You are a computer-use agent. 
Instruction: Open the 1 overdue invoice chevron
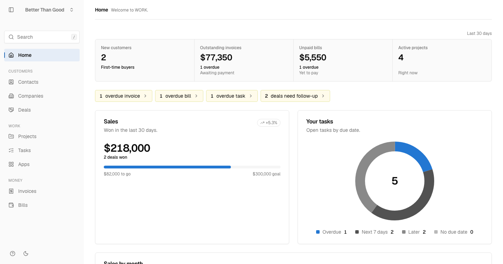(x=145, y=96)
